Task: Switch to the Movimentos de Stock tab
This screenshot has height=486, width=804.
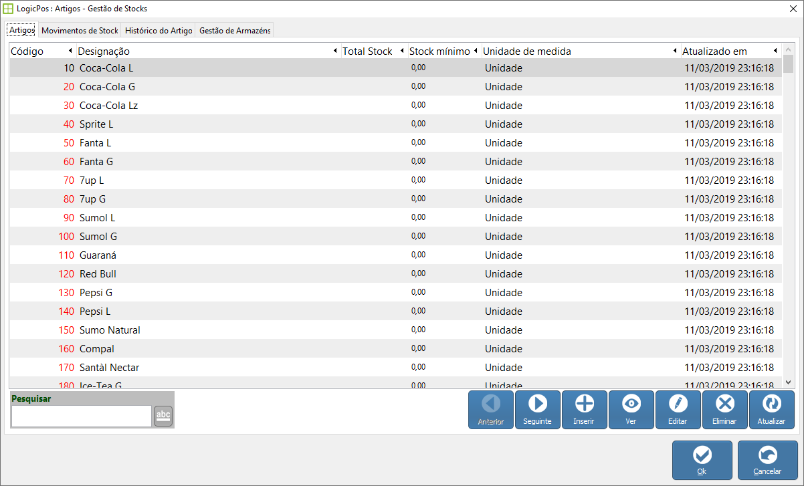Action: (x=80, y=31)
